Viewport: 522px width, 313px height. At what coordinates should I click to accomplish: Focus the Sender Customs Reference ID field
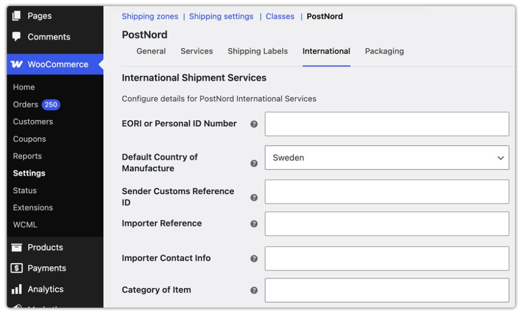click(x=387, y=192)
